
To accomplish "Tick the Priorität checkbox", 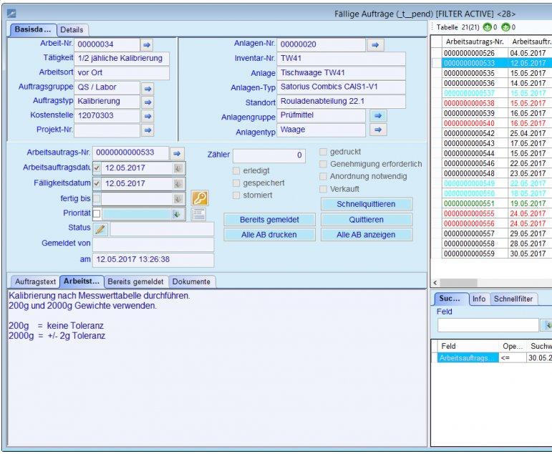I will (97, 213).
